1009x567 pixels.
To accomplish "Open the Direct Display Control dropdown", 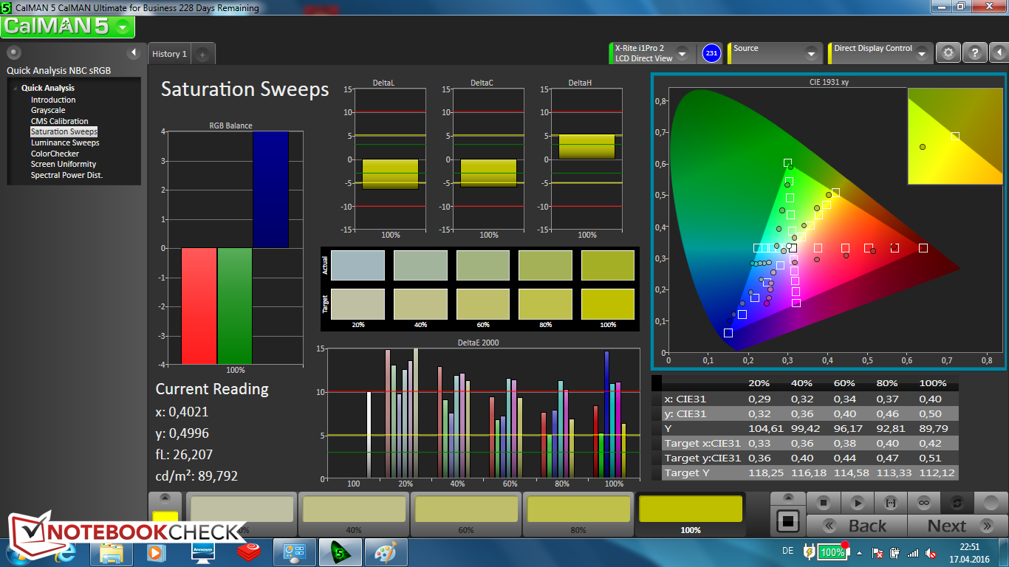I will tap(921, 54).
